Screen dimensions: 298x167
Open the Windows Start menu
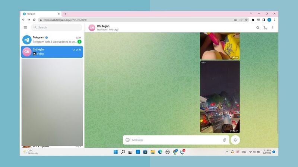click(x=115, y=152)
